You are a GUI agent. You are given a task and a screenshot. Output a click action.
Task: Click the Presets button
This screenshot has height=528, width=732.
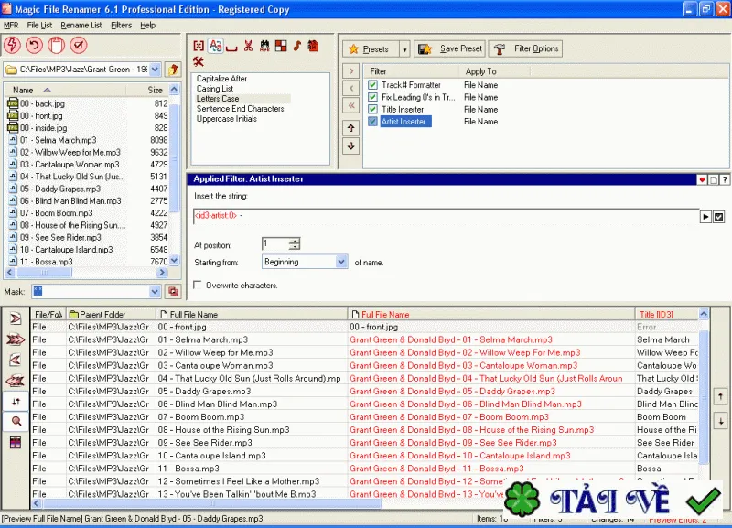pos(371,49)
